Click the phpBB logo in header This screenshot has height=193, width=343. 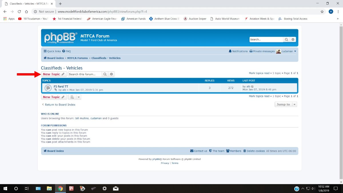61,38
